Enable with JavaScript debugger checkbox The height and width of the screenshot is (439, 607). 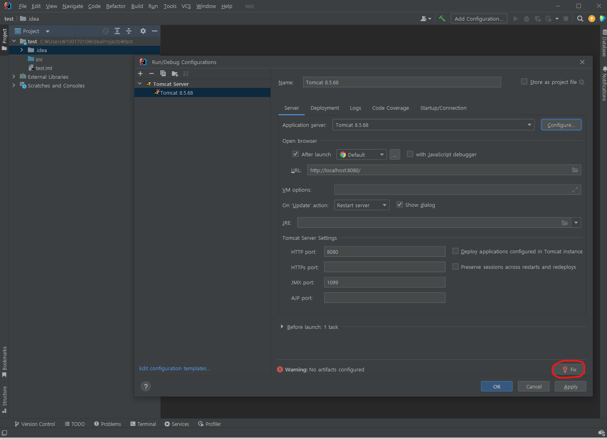[x=410, y=154]
